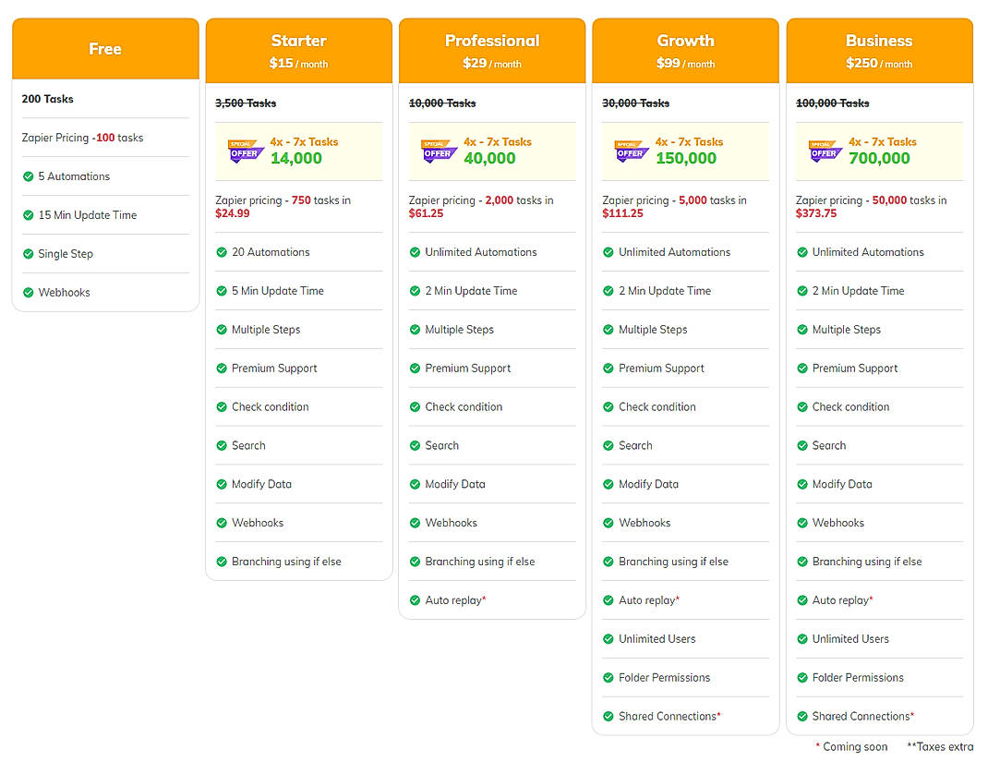Pick the Business $250/month plan header
The image size is (988, 762).
(879, 51)
